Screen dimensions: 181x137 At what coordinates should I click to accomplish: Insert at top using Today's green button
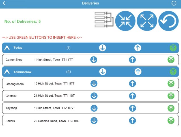pyautogui.click(x=173, y=48)
